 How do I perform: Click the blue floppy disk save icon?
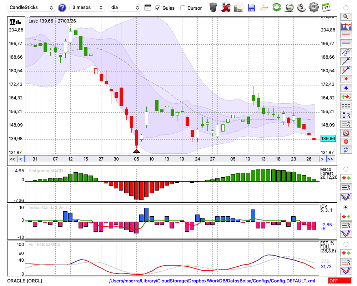251,8
